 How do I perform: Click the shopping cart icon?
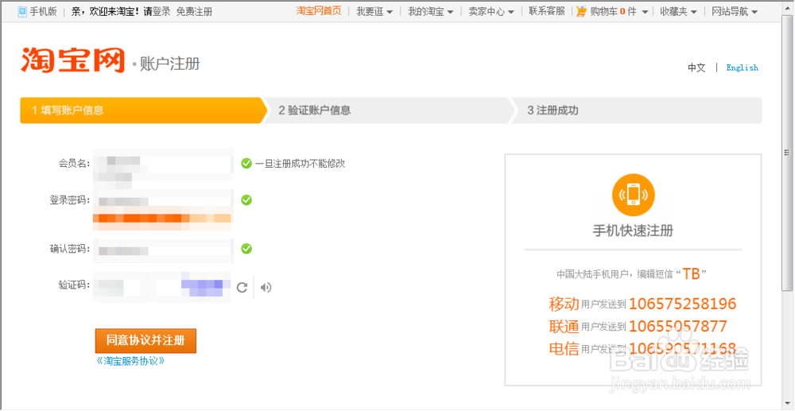pyautogui.click(x=582, y=12)
